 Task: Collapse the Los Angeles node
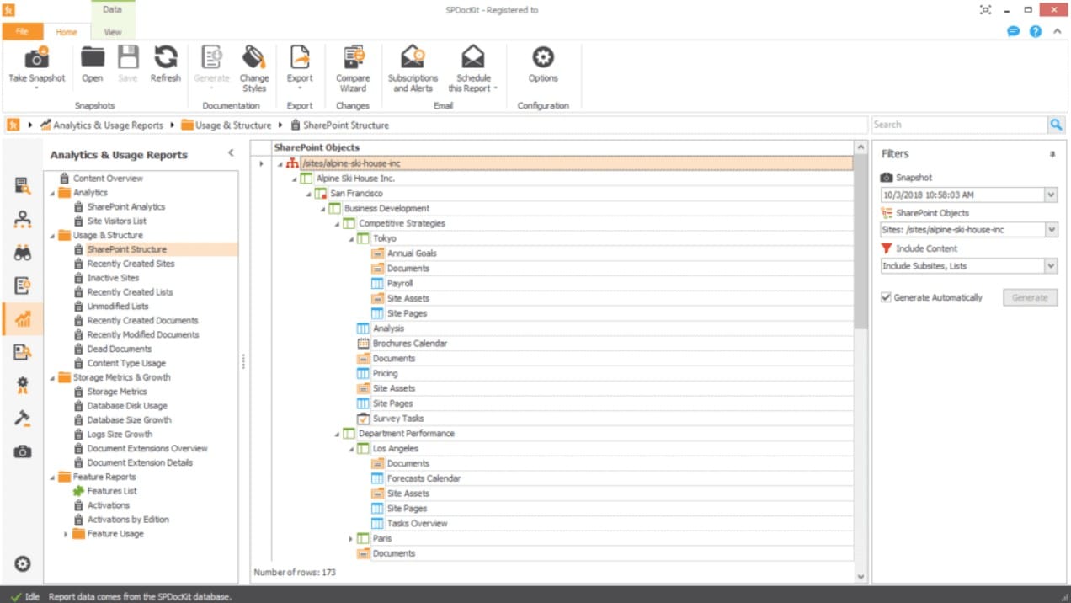[x=350, y=449]
